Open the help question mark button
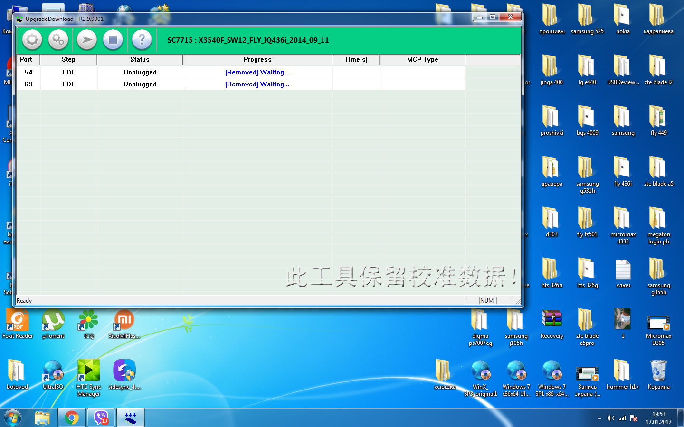 click(x=142, y=40)
